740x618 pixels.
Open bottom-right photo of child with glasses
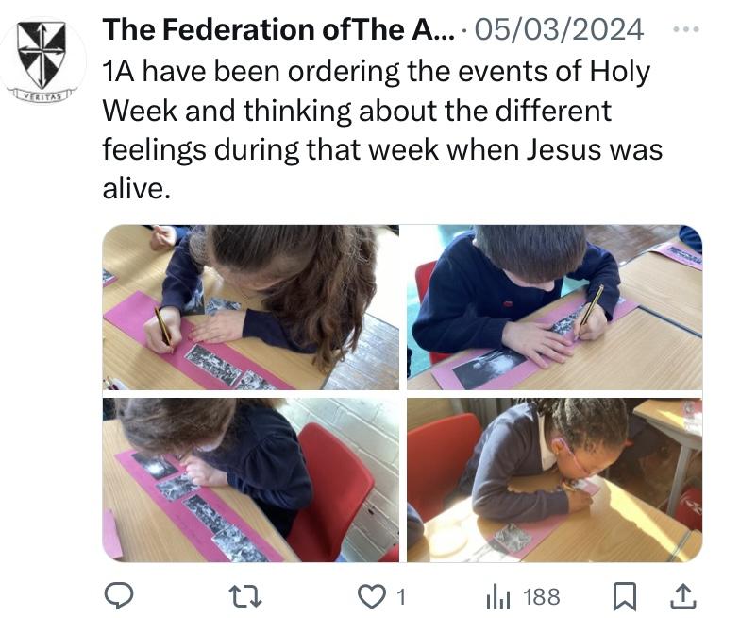click(555, 479)
